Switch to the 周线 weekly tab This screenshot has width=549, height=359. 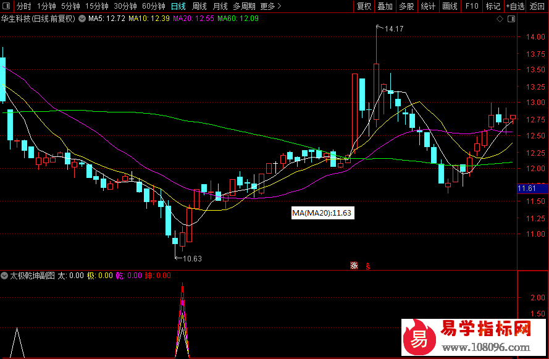click(199, 6)
